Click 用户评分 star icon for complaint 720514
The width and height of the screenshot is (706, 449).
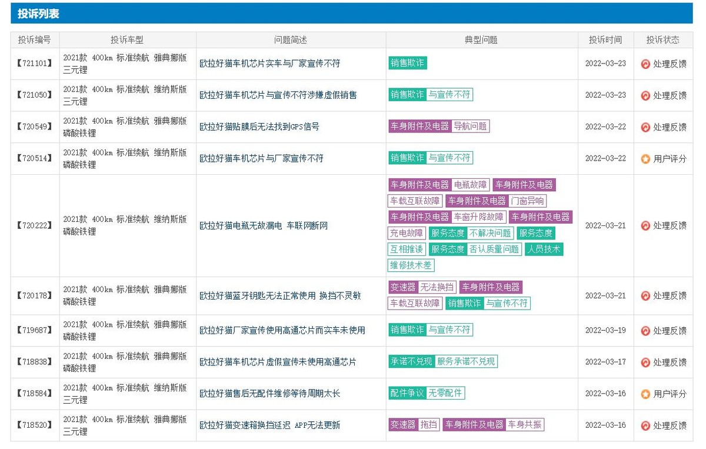point(645,159)
